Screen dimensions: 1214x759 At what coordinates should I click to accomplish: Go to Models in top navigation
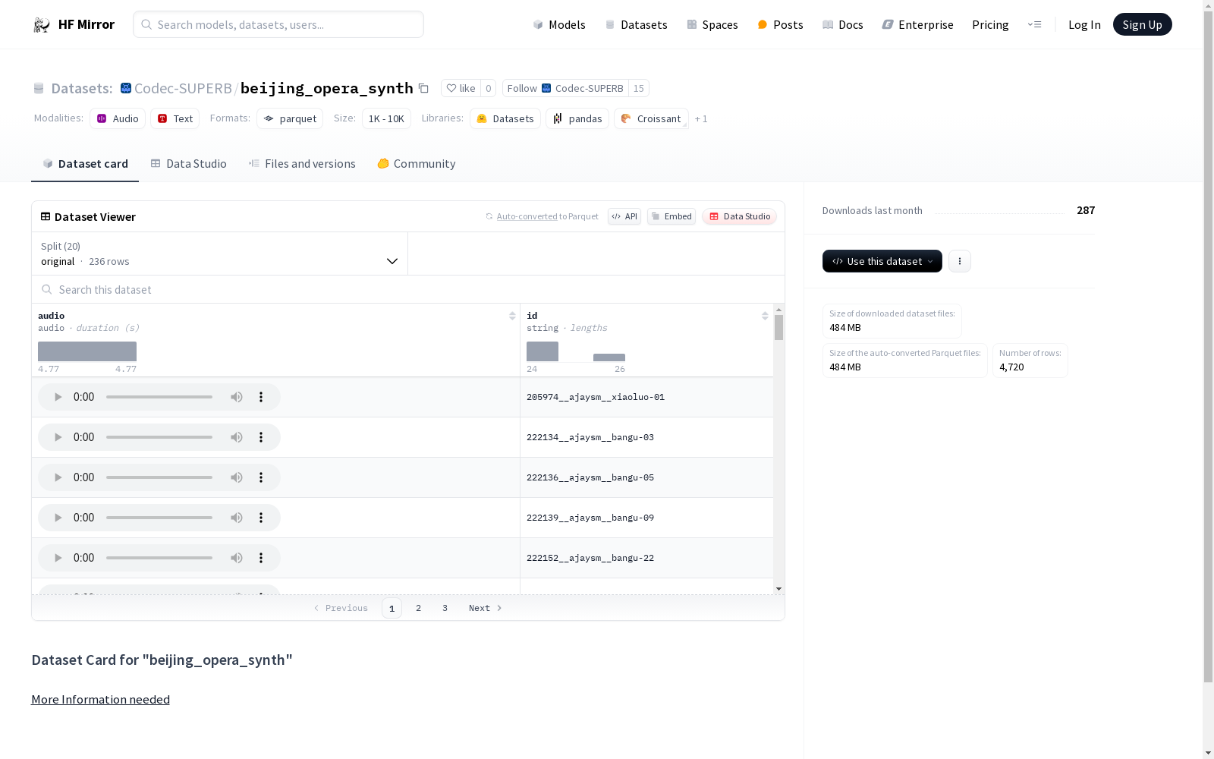click(559, 24)
